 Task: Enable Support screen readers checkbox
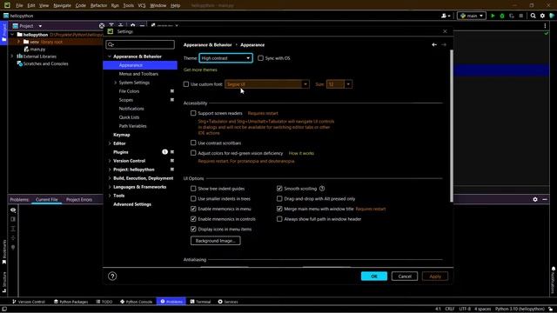tap(193, 113)
